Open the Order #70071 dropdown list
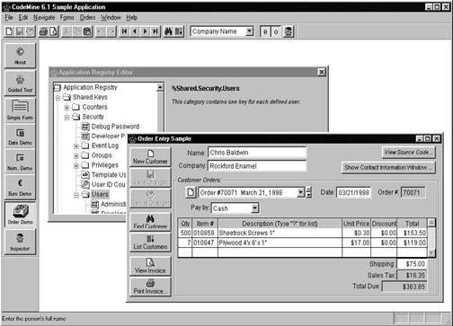The image size is (453, 326). pos(301,192)
